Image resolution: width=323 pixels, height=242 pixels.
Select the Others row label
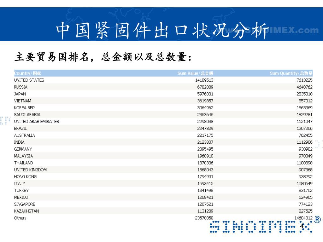20,218
